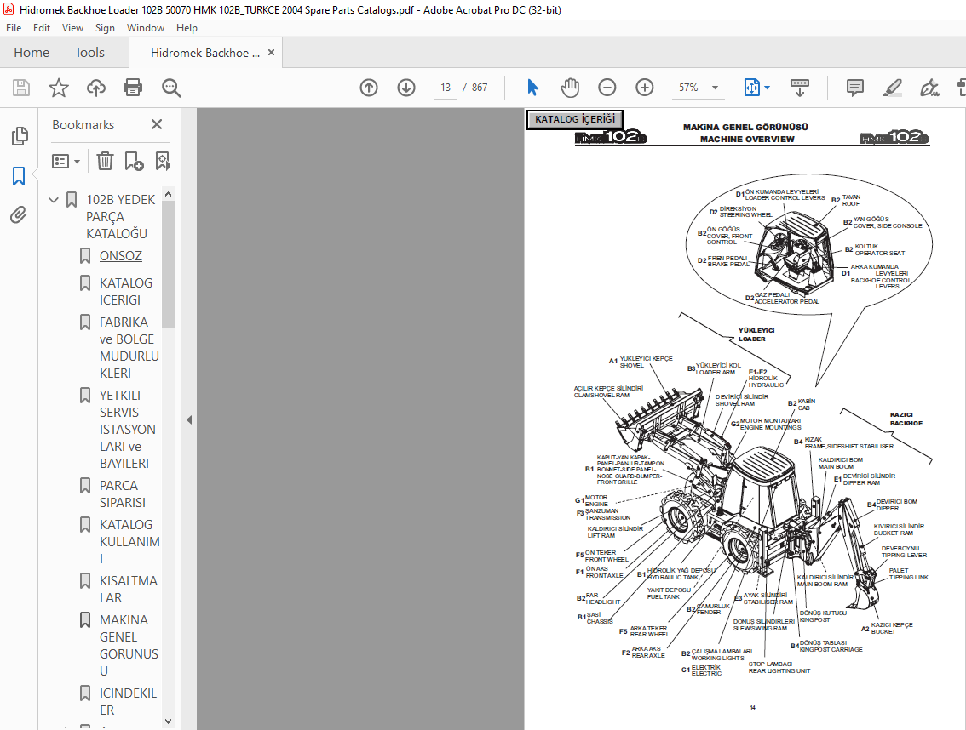Open the File menu
The width and height of the screenshot is (966, 730).
click(14, 28)
